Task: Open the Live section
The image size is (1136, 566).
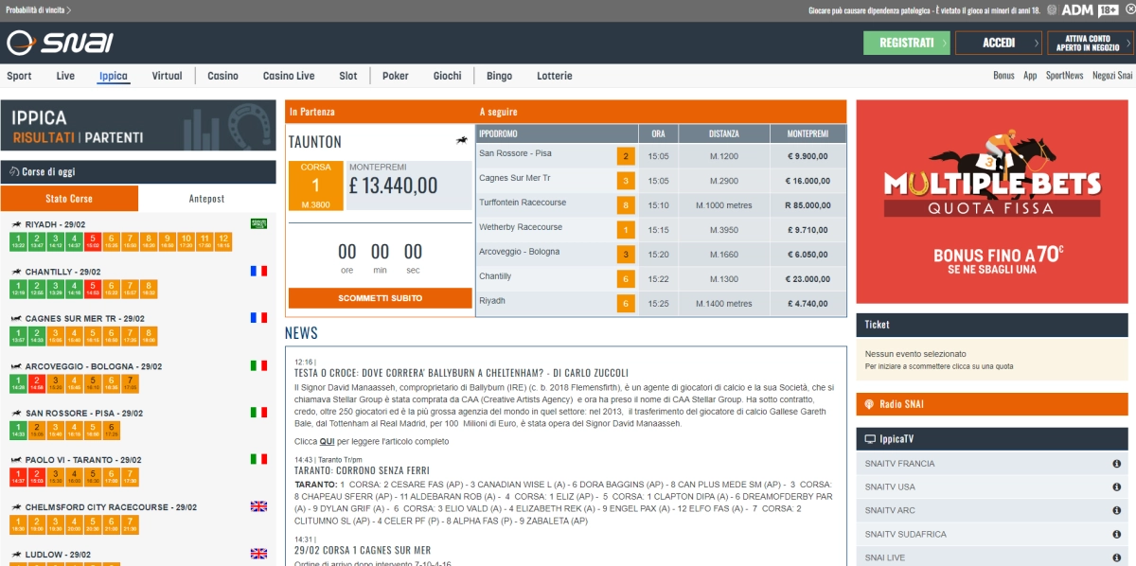Action: pos(65,76)
